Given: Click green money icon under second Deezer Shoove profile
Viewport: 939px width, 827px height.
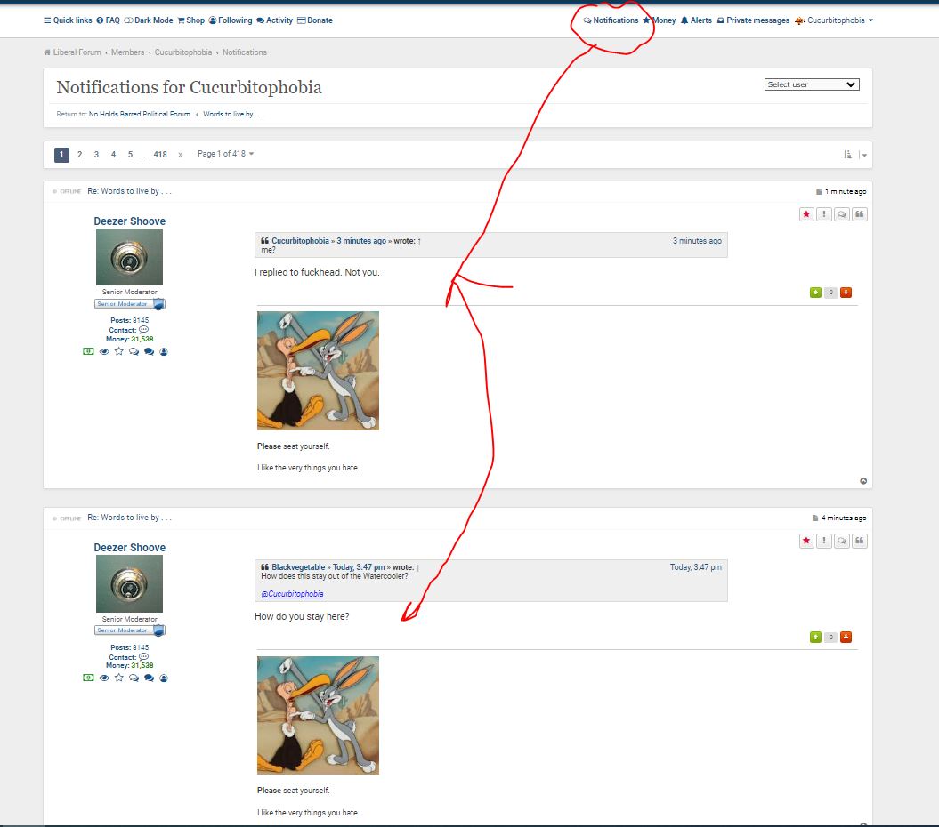Looking at the screenshot, I should coord(88,678).
